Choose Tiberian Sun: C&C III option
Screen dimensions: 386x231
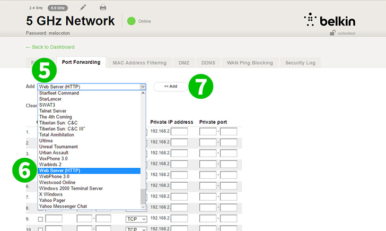[x=89, y=129]
